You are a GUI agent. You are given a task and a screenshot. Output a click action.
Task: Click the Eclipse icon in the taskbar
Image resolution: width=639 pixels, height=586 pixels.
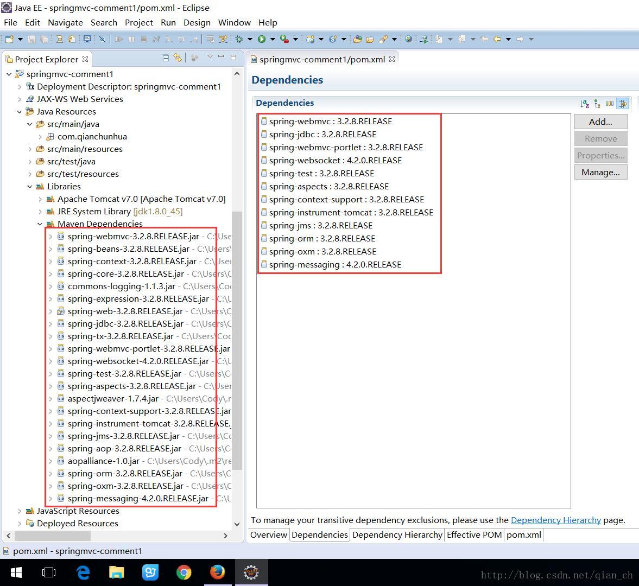click(251, 572)
